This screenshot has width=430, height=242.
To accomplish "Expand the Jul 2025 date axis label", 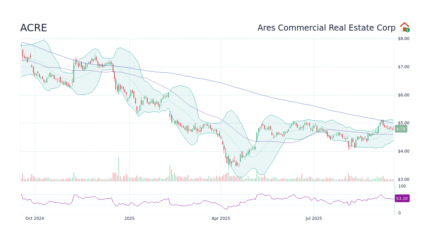I will [x=314, y=218].
